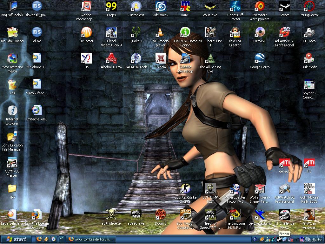Viewport: 325px width, 244px height.
Task: Launch Microsoft AntiSpyware
Action: [260, 10]
